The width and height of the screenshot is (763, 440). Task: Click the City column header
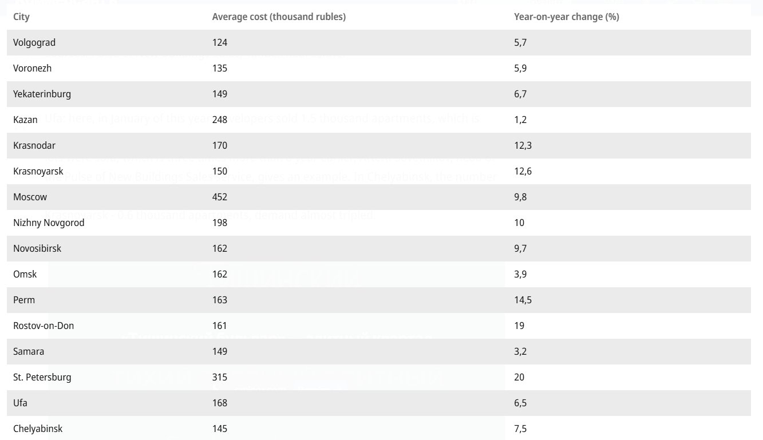(x=21, y=17)
